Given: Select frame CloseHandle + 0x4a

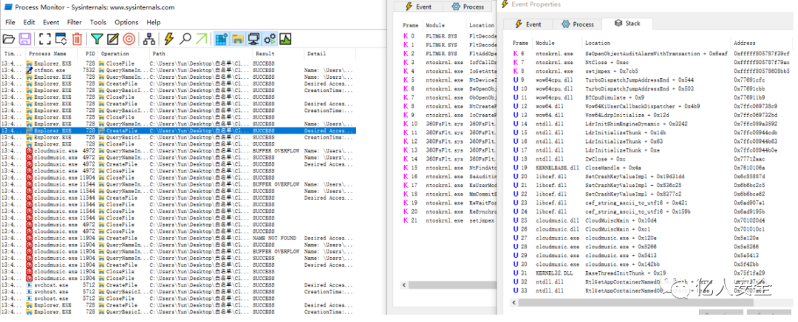Looking at the screenshot, I should coord(611,167).
